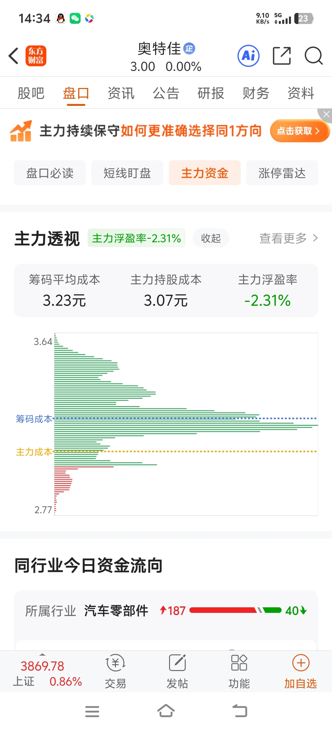332x731 pixels.
Task: Select the 盘口必读 filter chip
Action: pyautogui.click(x=50, y=173)
